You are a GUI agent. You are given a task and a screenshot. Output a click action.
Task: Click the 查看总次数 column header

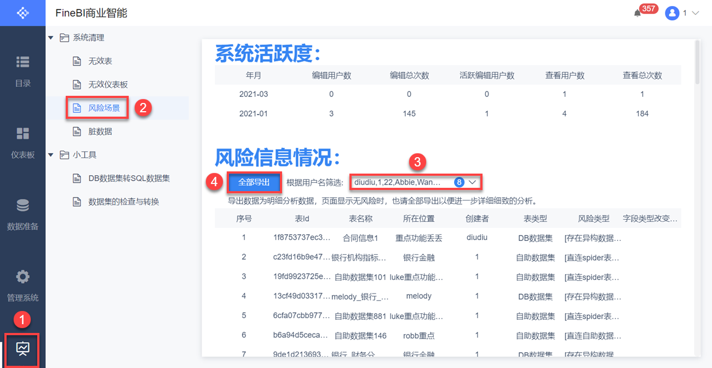[642, 76]
